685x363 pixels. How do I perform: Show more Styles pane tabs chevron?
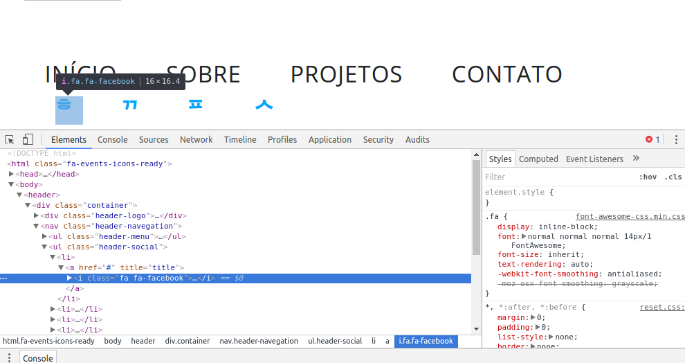[636, 159]
